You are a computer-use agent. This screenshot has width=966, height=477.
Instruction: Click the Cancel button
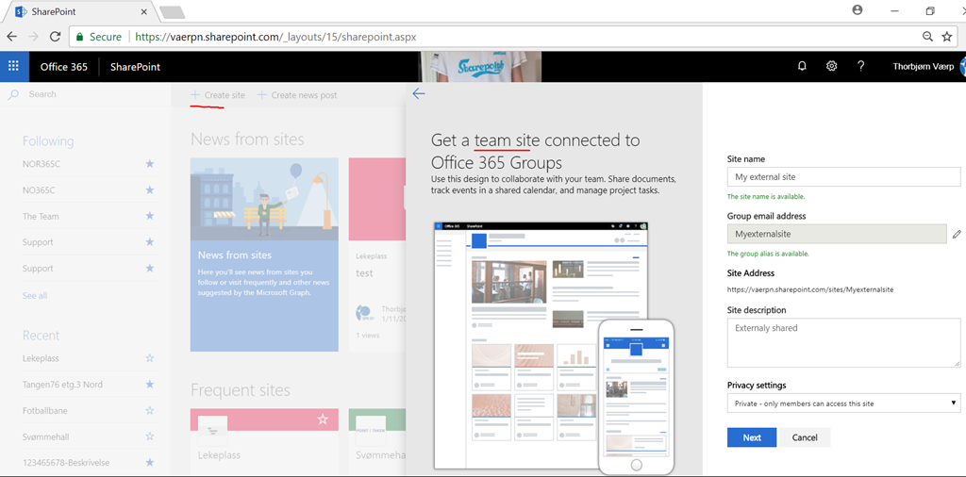click(x=805, y=437)
